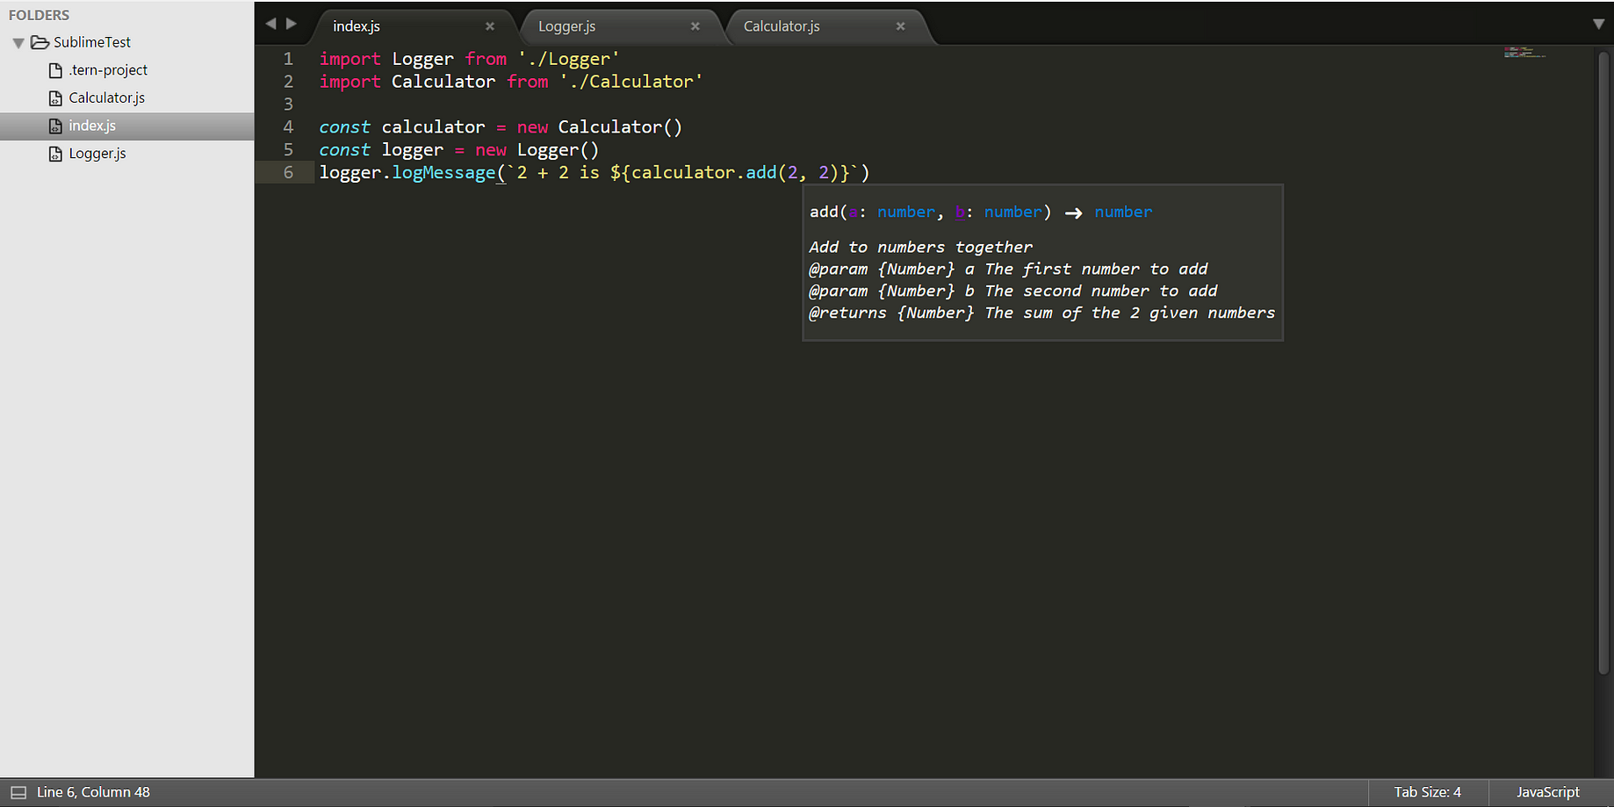The height and width of the screenshot is (807, 1614).
Task: Click the index.js file icon in sidebar
Action: (x=55, y=126)
